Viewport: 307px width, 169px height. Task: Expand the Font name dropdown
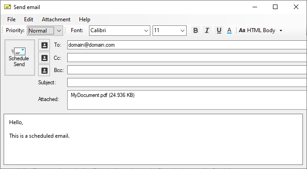146,31
